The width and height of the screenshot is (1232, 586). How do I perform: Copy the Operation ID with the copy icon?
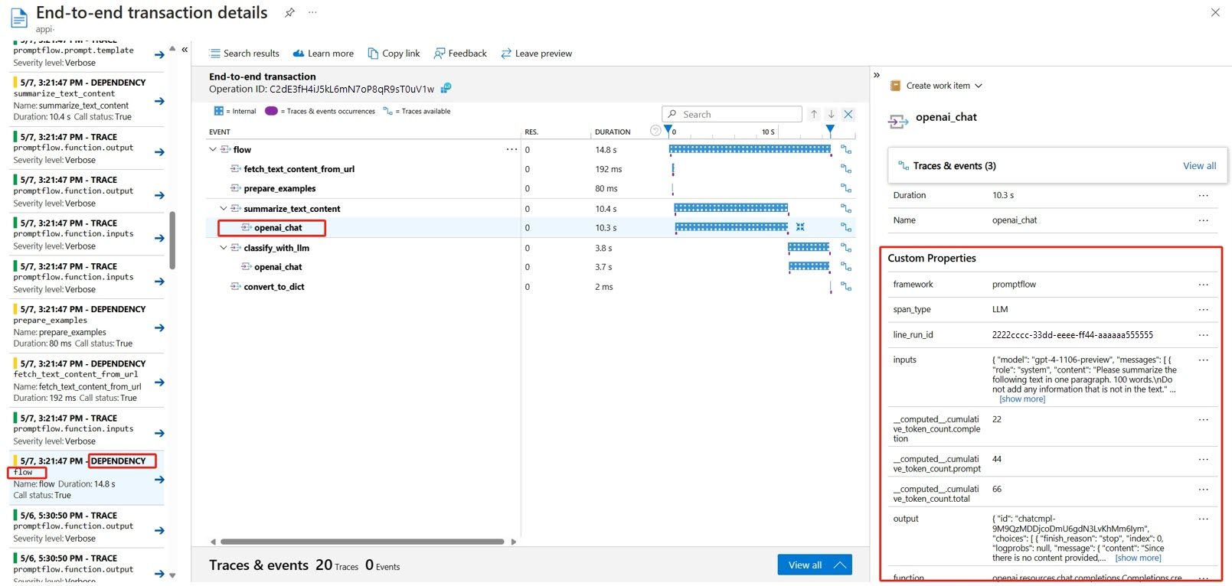pyautogui.click(x=446, y=89)
